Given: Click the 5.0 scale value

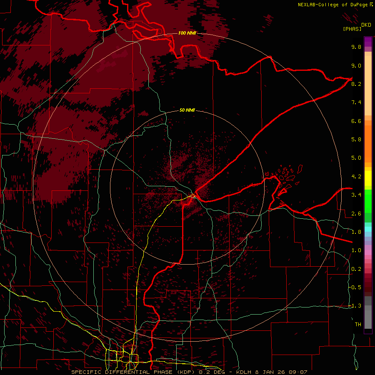Looking at the screenshot, I should 356,158.
